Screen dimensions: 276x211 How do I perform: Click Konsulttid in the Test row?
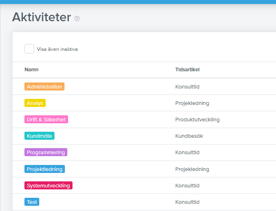[187, 202]
